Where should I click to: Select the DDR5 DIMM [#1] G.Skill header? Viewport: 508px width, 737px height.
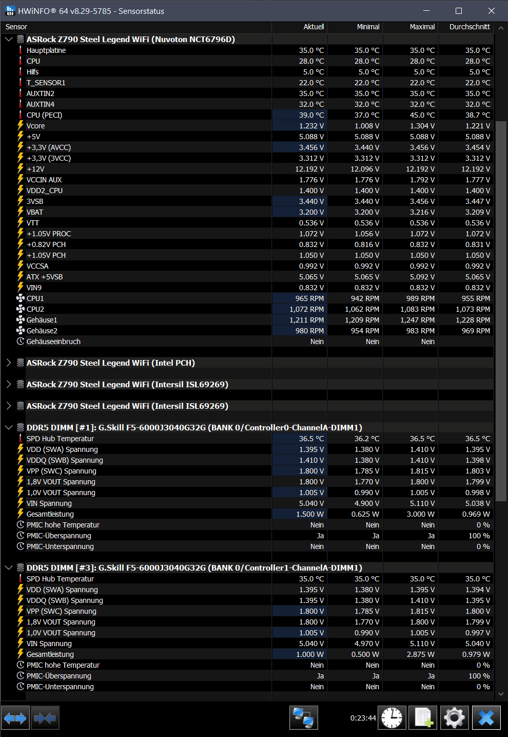click(x=194, y=428)
